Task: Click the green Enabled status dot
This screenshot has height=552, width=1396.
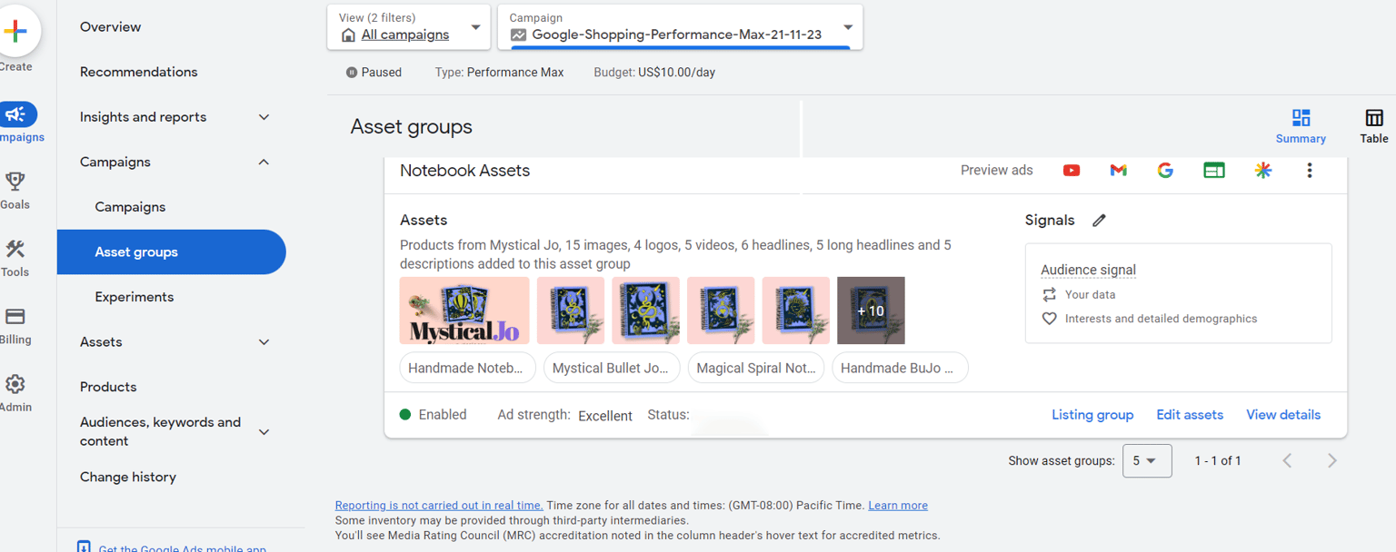Action: point(405,414)
